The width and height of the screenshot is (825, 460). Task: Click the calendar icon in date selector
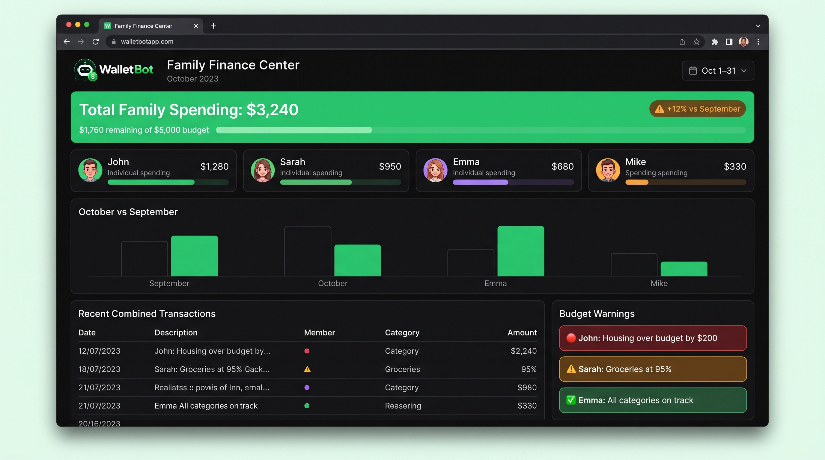coord(693,70)
